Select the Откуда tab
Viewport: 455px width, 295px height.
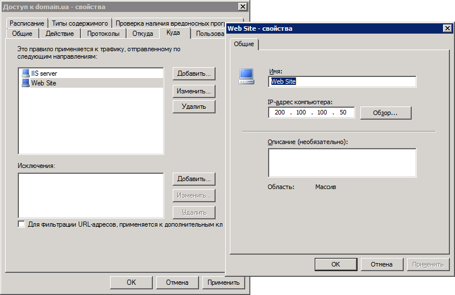pyautogui.click(x=143, y=34)
